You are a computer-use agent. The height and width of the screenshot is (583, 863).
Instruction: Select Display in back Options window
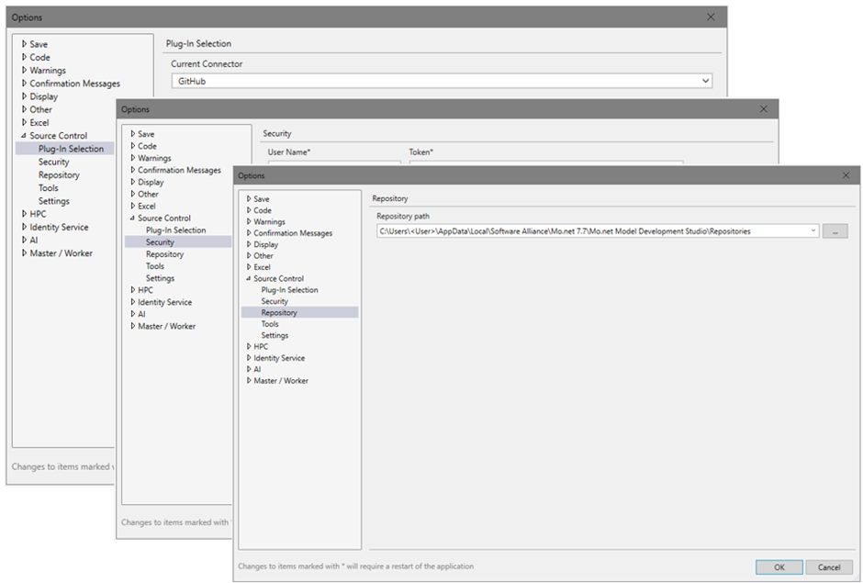pyautogui.click(x=43, y=96)
